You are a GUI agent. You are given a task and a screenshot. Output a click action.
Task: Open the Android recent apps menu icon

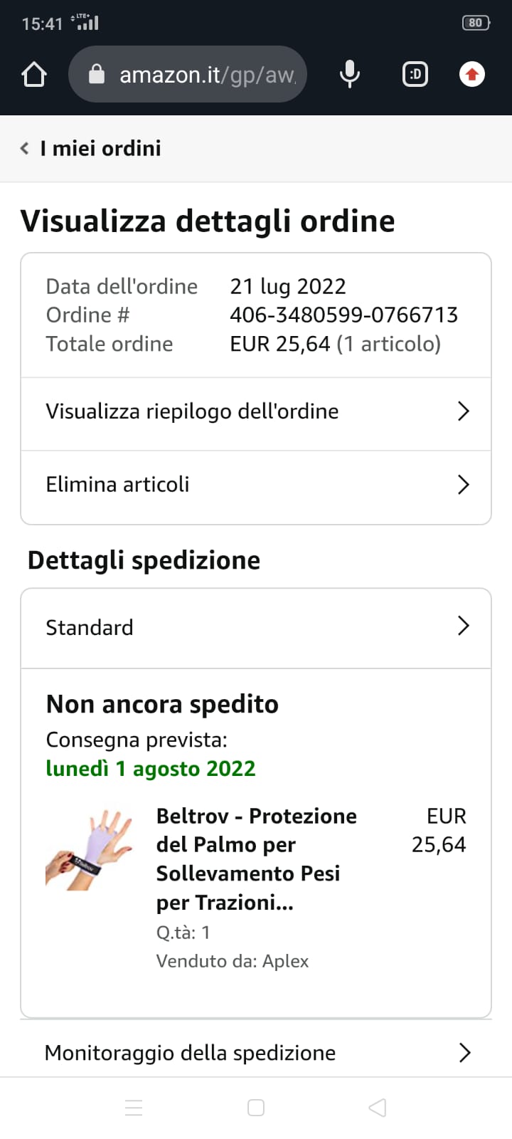coord(134,1108)
